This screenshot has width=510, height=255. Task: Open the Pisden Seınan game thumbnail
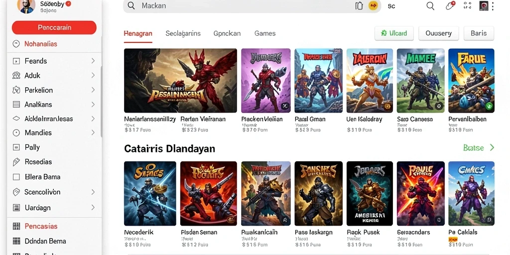[209, 194]
